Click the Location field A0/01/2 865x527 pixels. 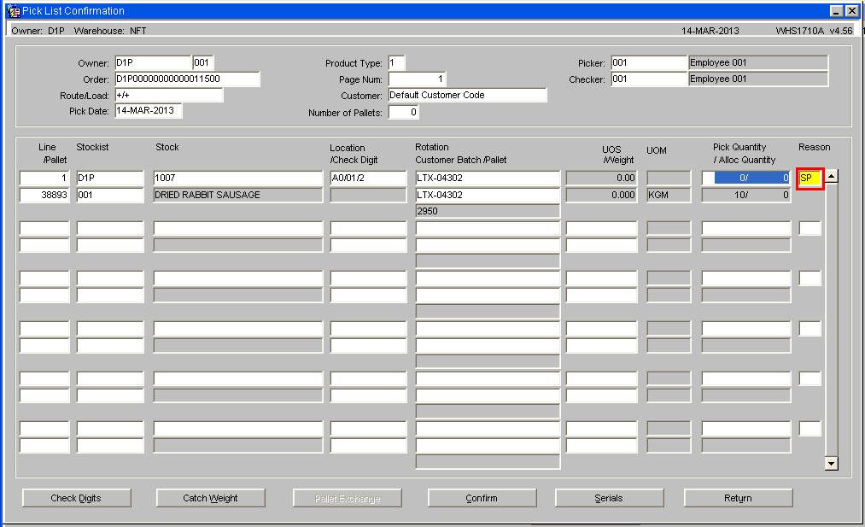point(369,179)
